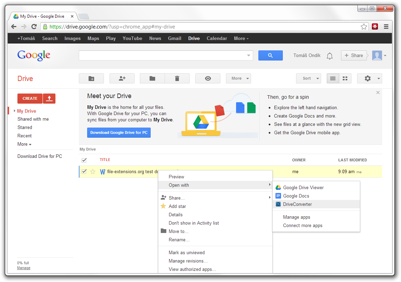
Task: Open YouTube from the black bar
Action: 132,39
